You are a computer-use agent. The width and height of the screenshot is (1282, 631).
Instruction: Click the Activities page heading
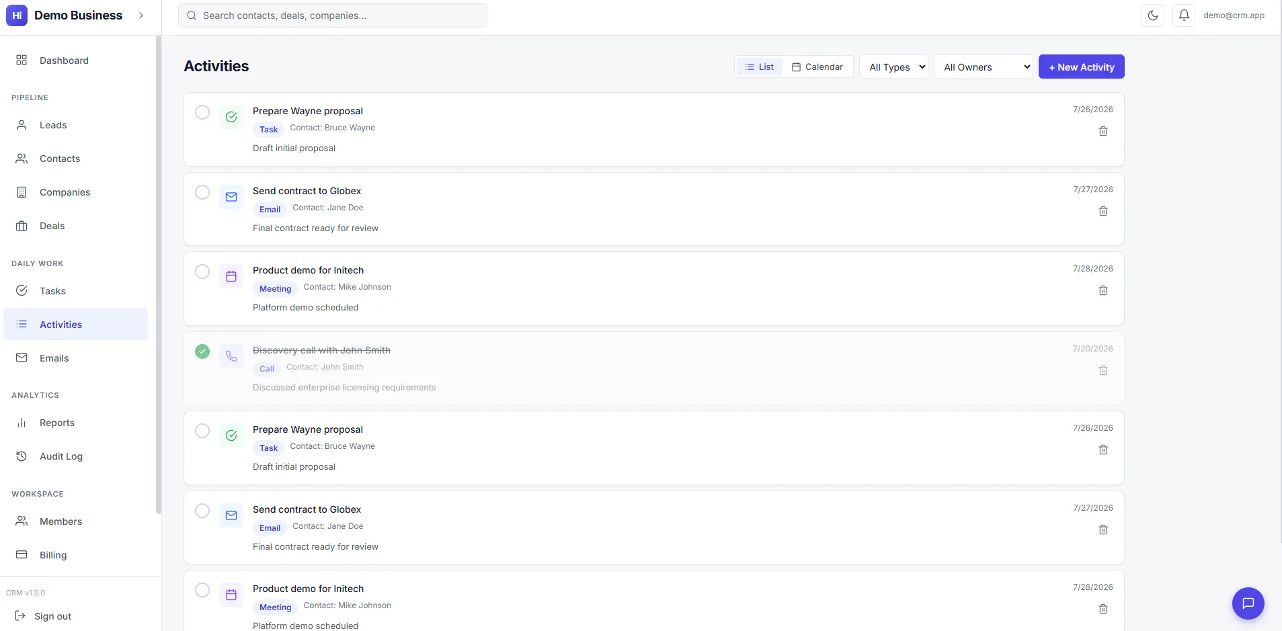click(x=216, y=66)
